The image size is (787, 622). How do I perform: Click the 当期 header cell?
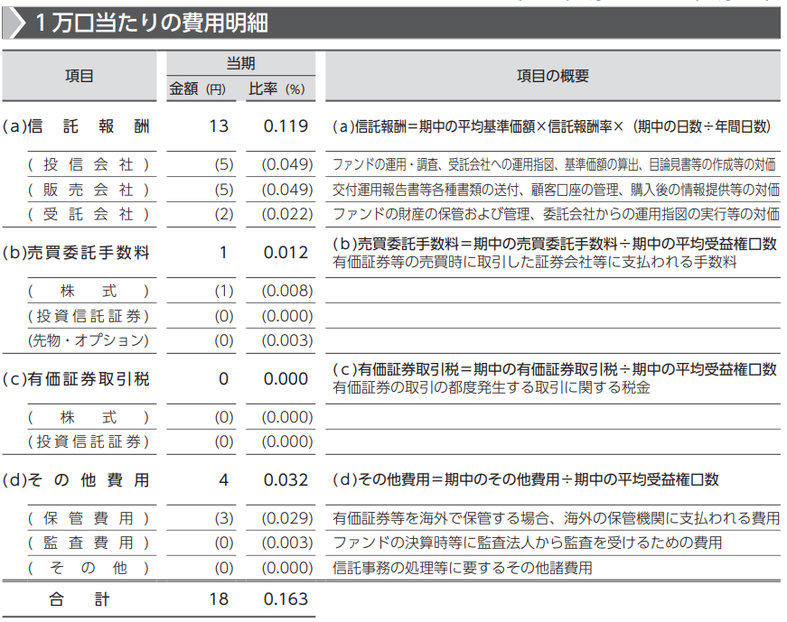tap(241, 63)
